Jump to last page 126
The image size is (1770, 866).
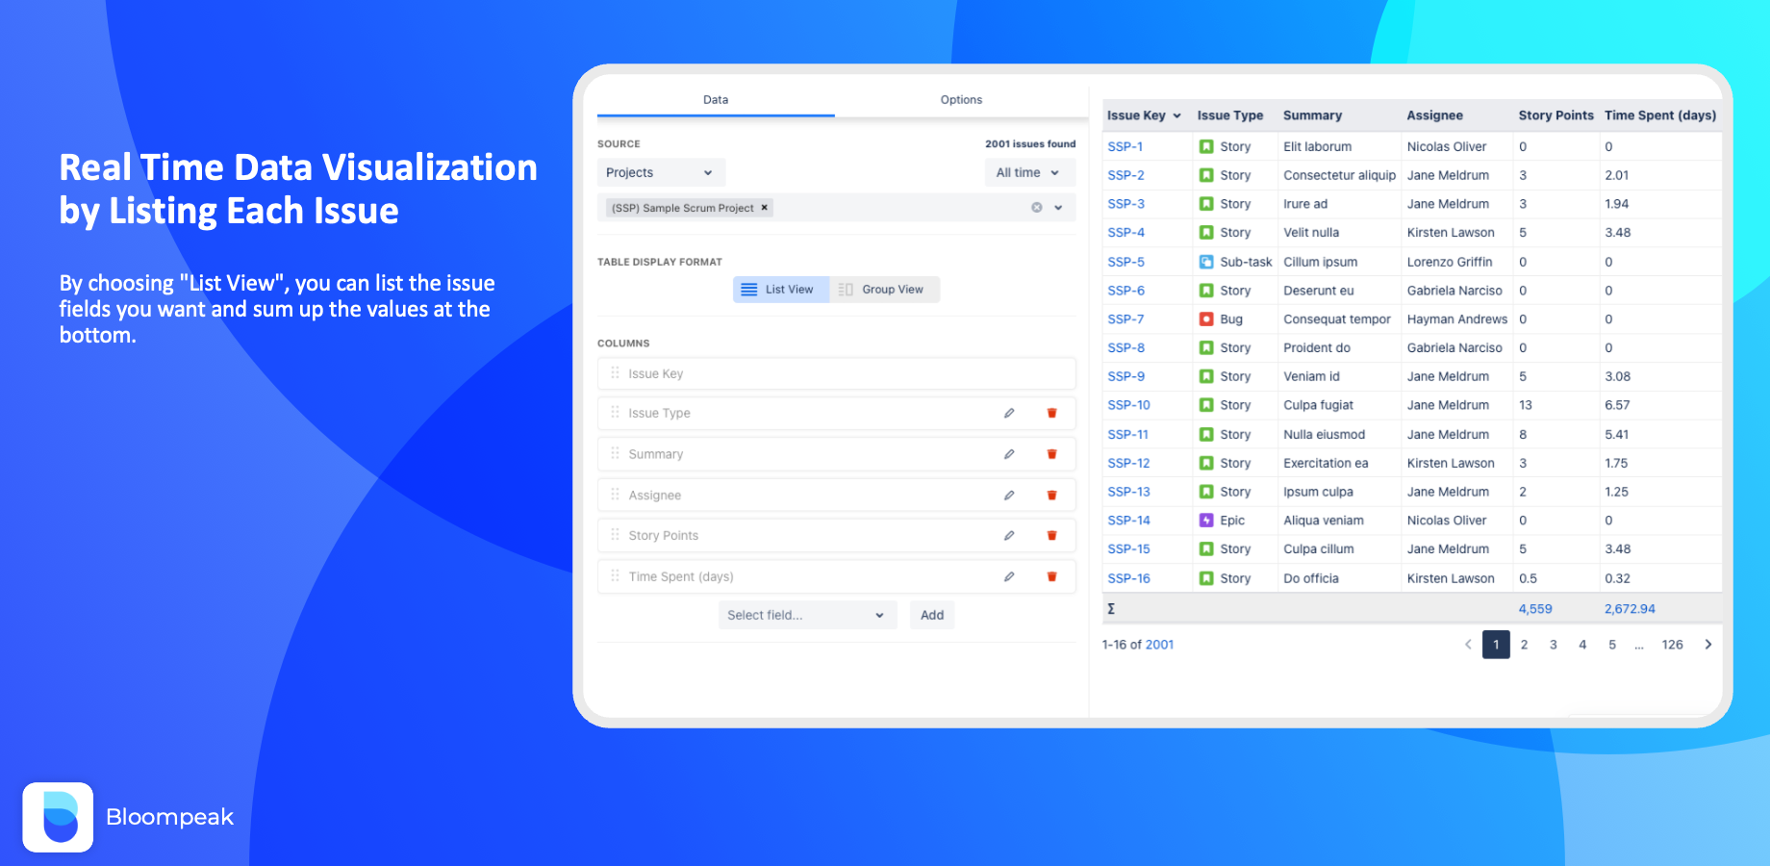point(1673,645)
